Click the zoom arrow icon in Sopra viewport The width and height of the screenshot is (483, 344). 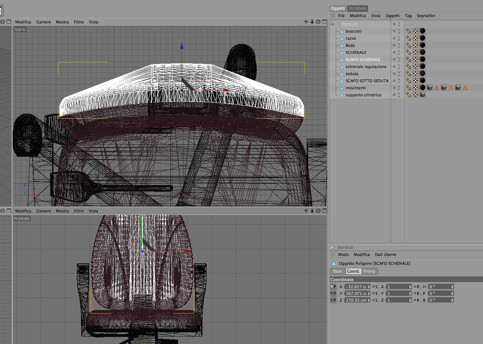(312, 22)
